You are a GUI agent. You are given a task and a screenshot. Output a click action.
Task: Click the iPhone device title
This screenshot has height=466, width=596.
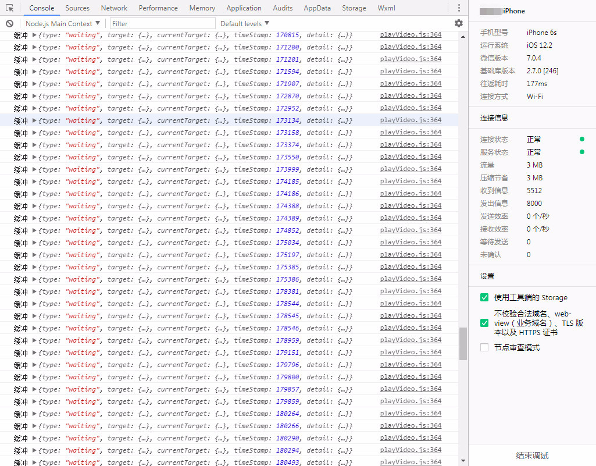click(514, 11)
